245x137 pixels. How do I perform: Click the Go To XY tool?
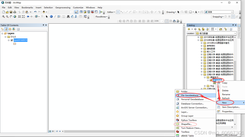pyautogui.click(x=76, y=16)
